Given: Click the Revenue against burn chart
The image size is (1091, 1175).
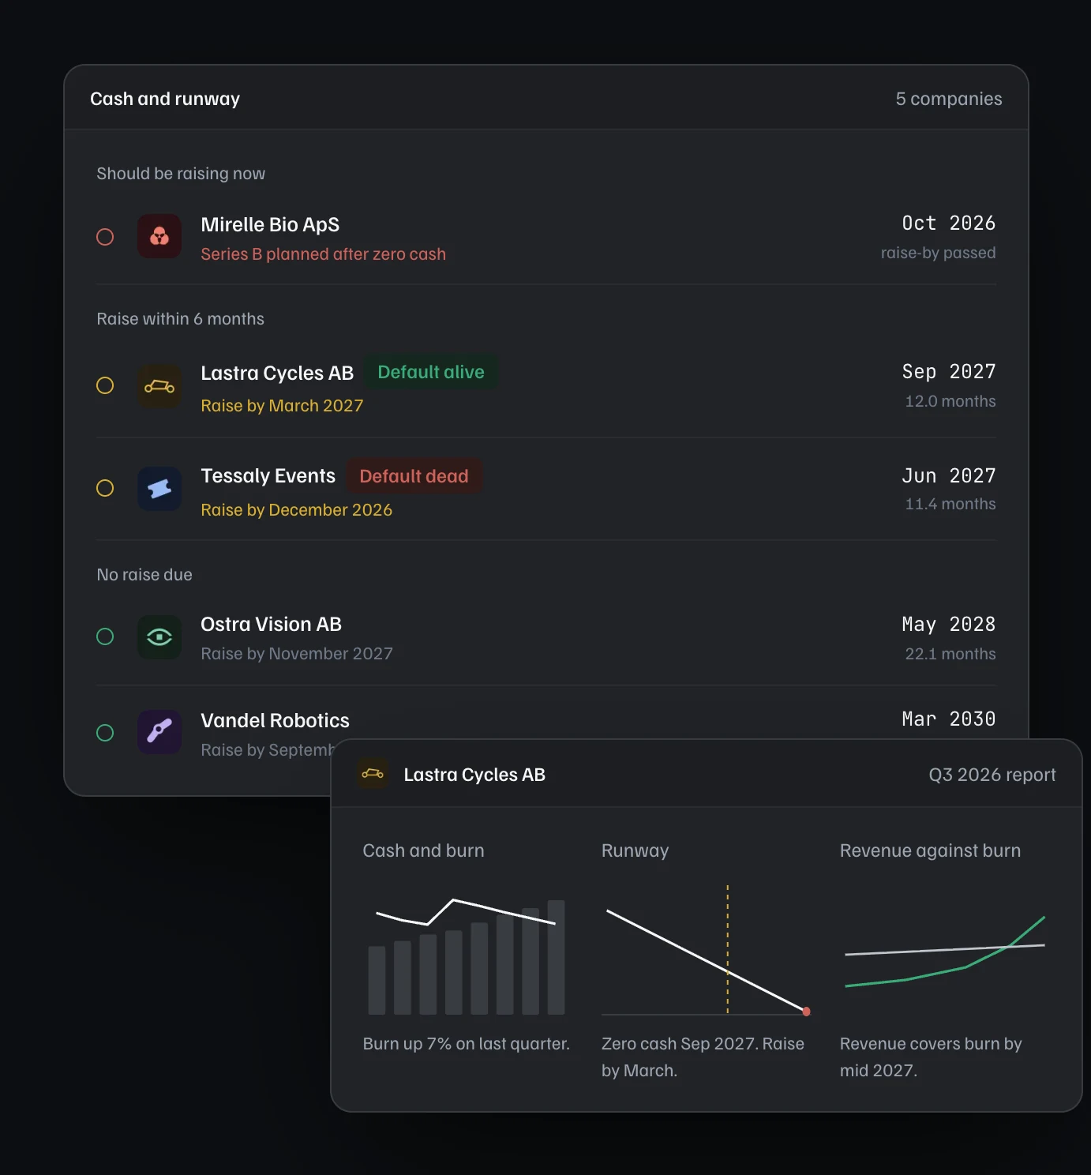Looking at the screenshot, I should click(945, 952).
